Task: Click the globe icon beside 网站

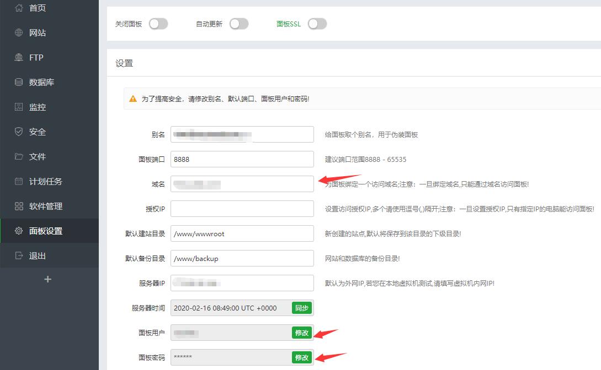Action: [19, 32]
